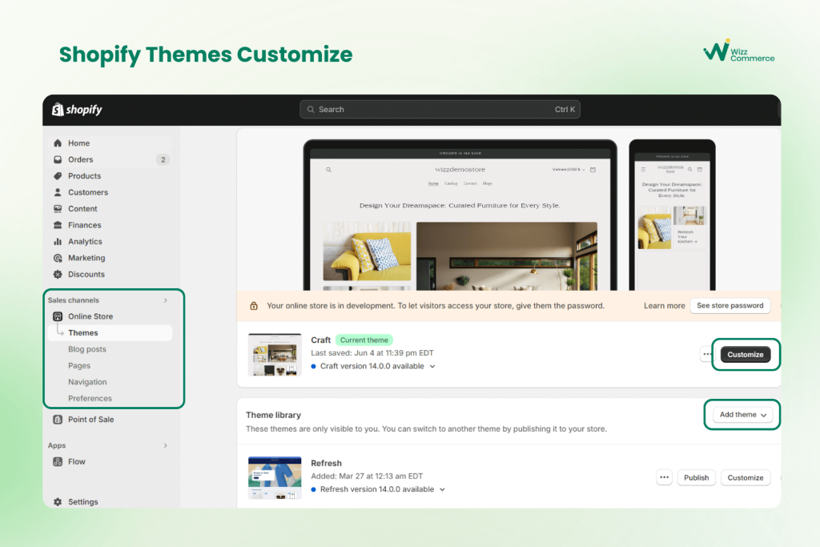Screen dimensions: 820x547
Task: Click the Refresh theme thumbnail
Action: pyautogui.click(x=275, y=477)
